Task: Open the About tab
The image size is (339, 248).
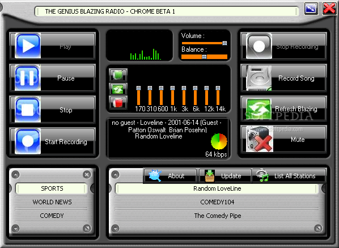Action: click(x=170, y=176)
